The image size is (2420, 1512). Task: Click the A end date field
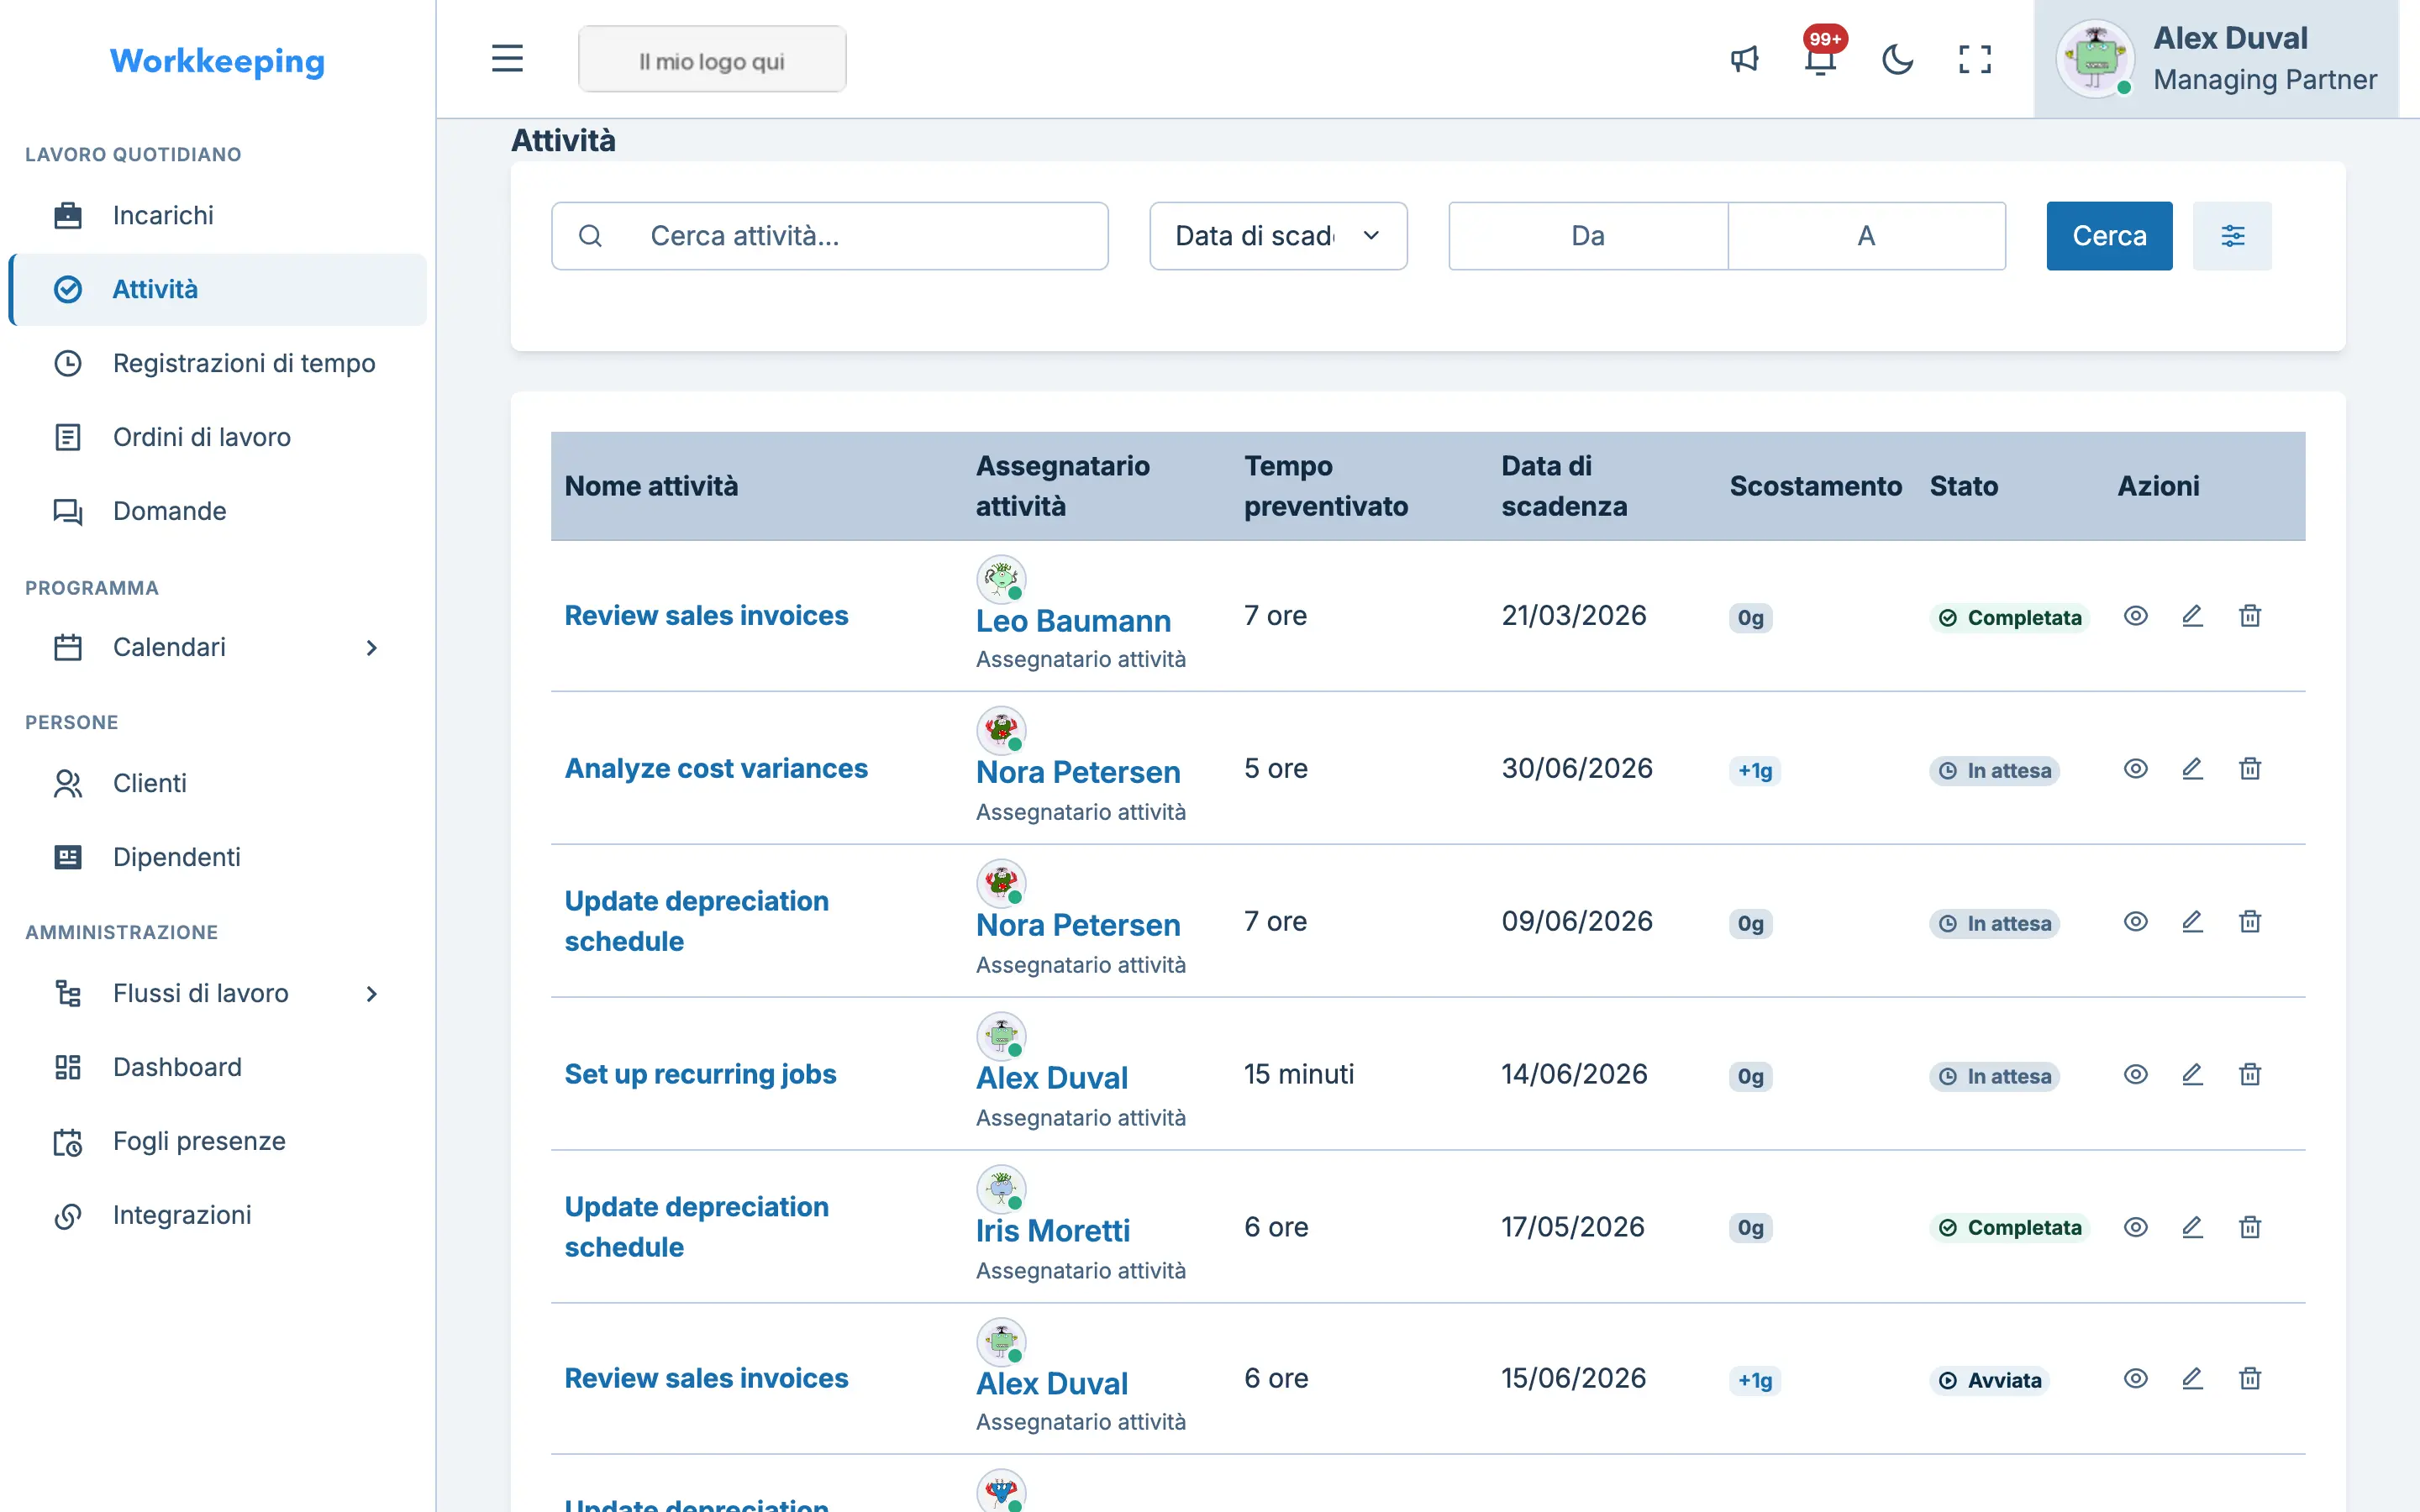pyautogui.click(x=1866, y=236)
